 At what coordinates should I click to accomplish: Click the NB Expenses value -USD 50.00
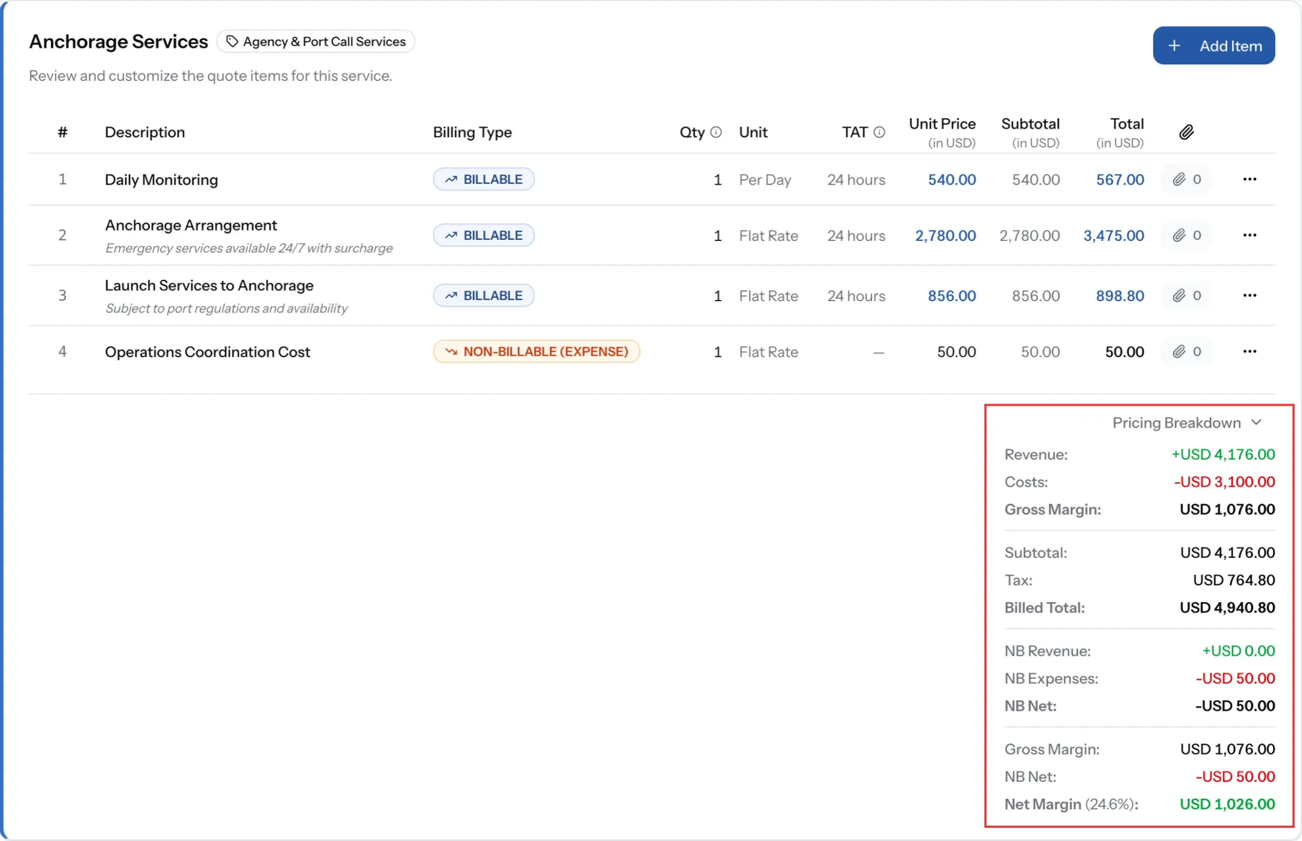pos(1235,679)
